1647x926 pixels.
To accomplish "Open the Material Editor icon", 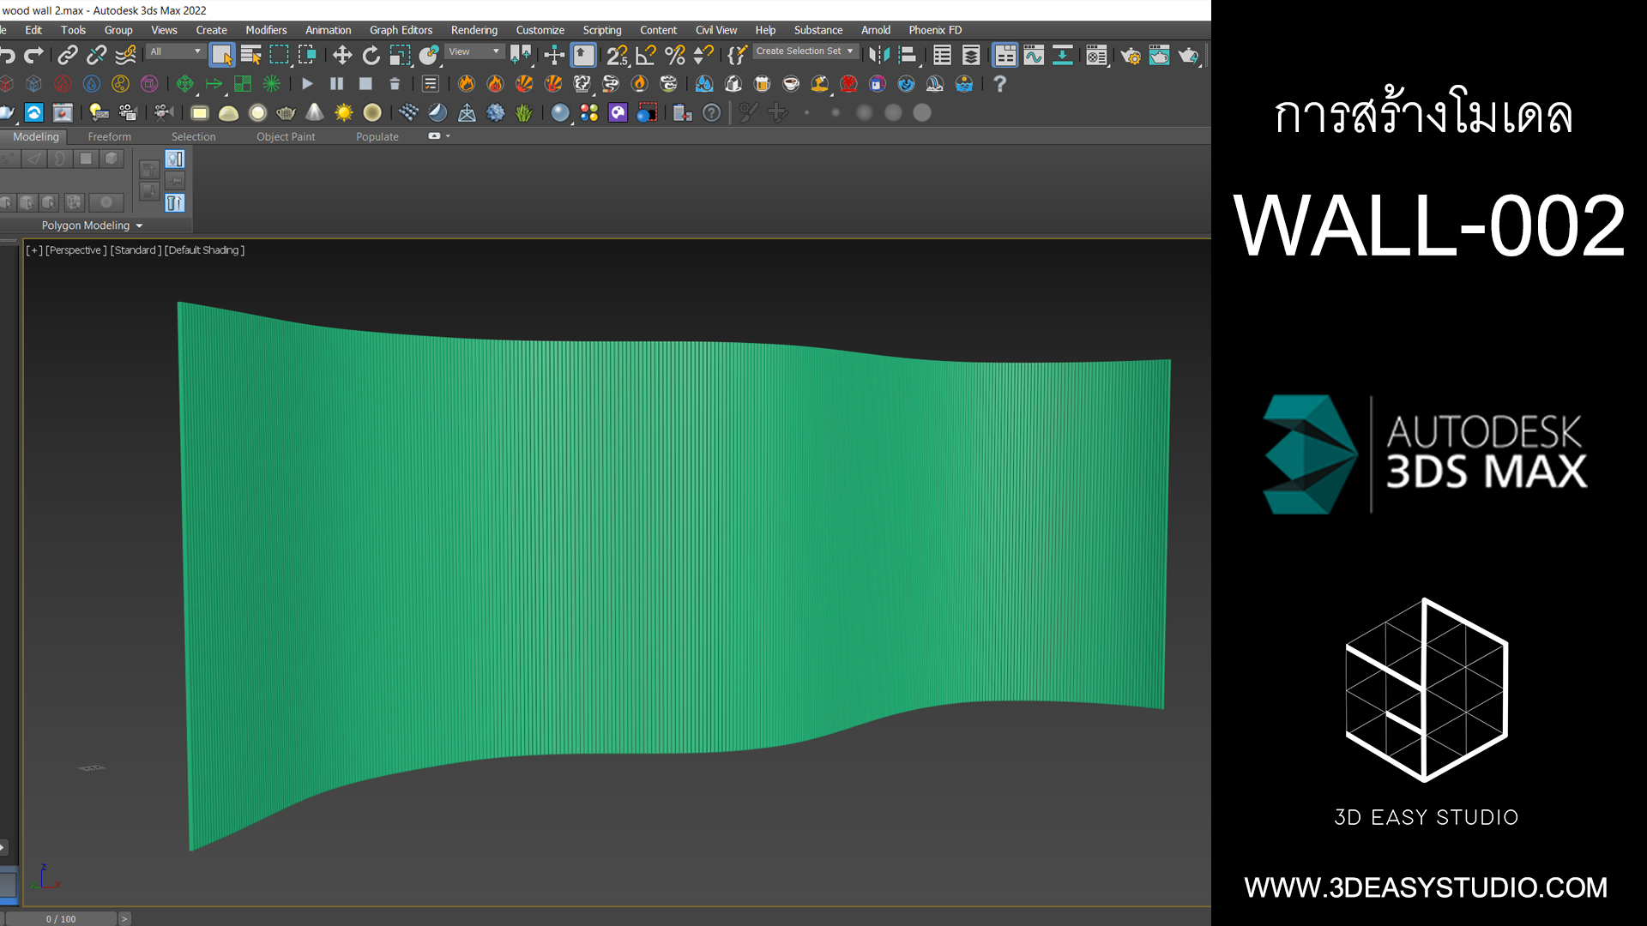I will [x=1096, y=56].
